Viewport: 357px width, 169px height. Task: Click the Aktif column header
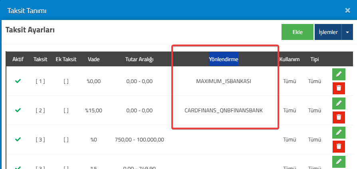click(18, 60)
